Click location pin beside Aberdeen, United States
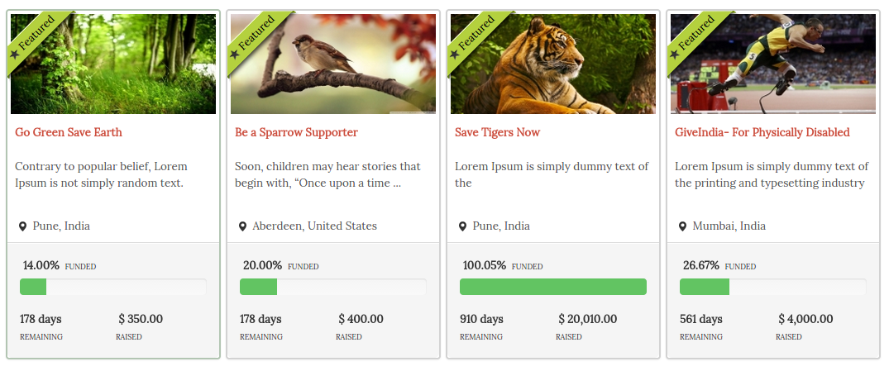This screenshot has width=889, height=371. coord(242,226)
